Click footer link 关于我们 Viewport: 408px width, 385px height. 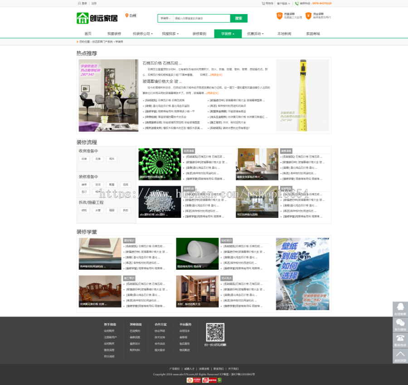233,369
